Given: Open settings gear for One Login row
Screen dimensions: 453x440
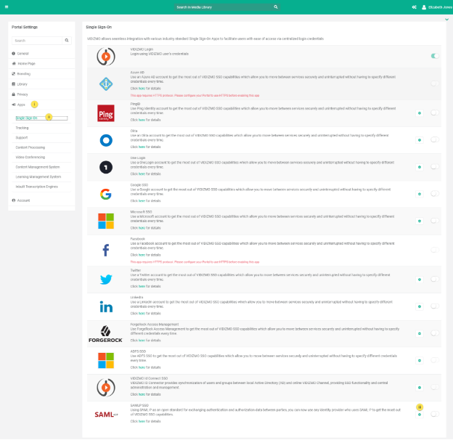Looking at the screenshot, I should [x=420, y=167].
